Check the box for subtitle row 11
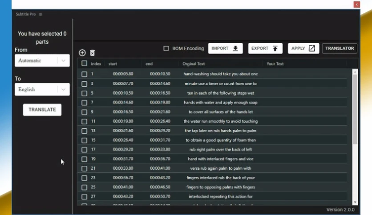This screenshot has height=215, width=372. [x=84, y=121]
